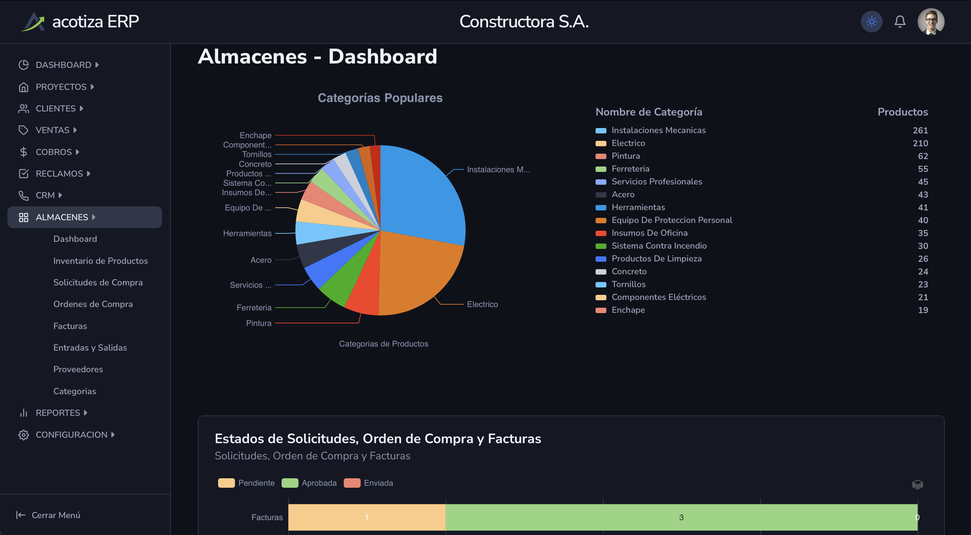Expand the PROYECTOS menu arrow
This screenshot has width=971, height=535.
pyautogui.click(x=93, y=87)
